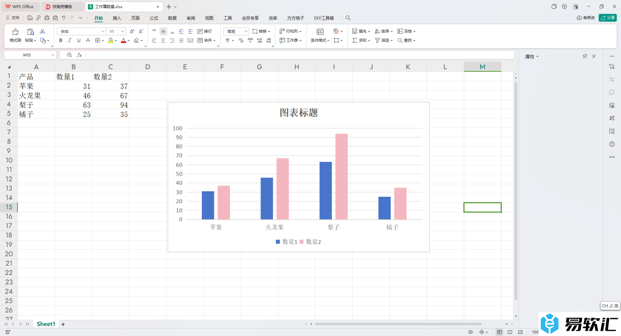Switch to the Page (页面) tab
The height and width of the screenshot is (336, 621).
(x=135, y=18)
